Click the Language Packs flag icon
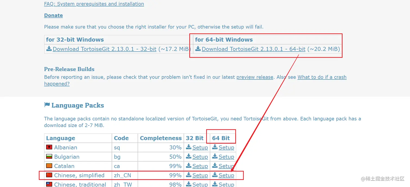The width and height of the screenshot is (410, 187). point(47,105)
